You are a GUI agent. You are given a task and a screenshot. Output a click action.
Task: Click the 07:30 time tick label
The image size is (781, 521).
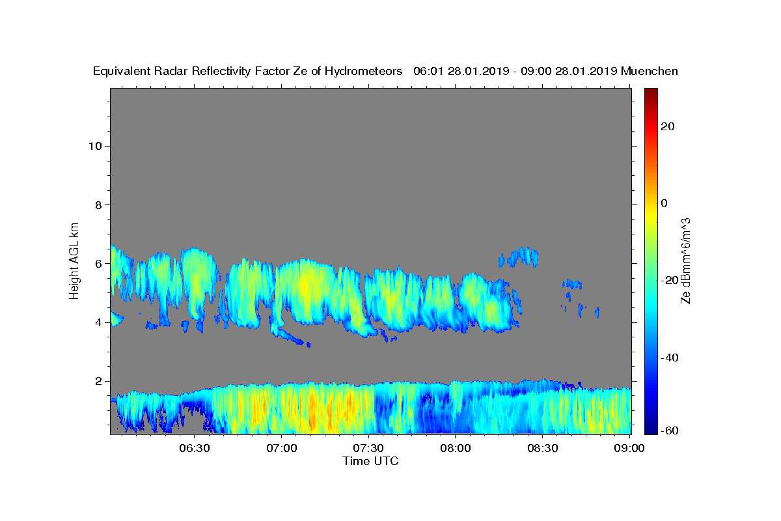(368, 449)
